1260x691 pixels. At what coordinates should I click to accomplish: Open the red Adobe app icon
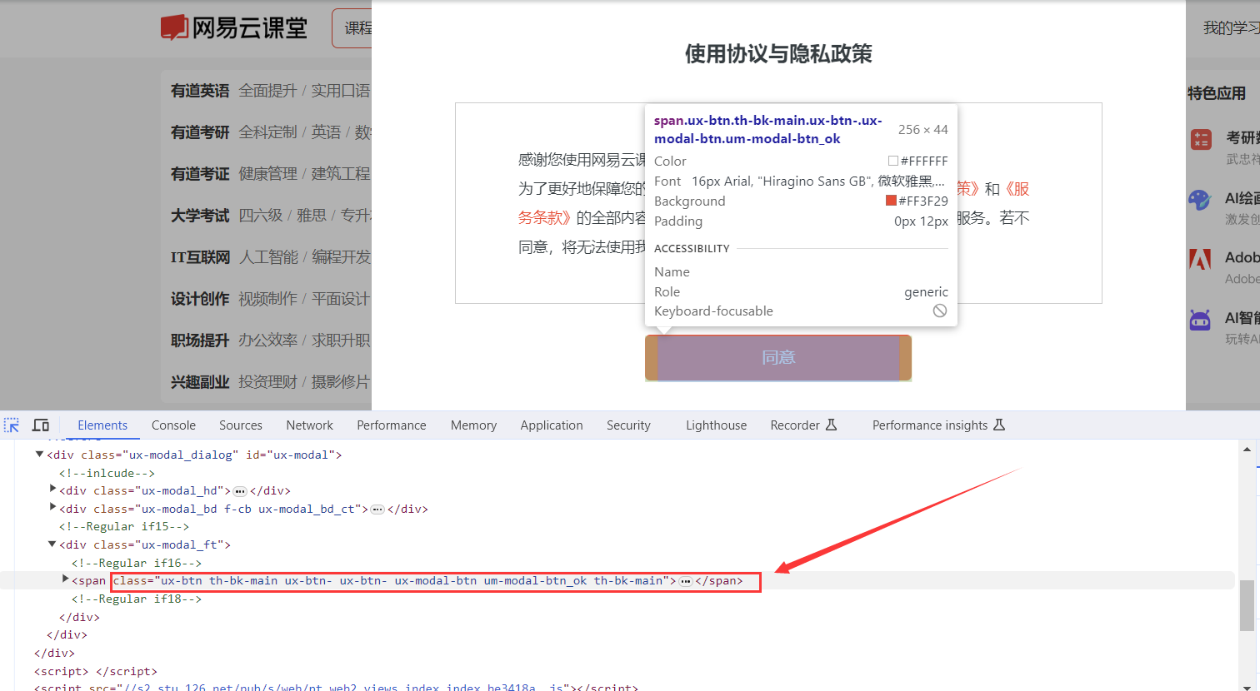click(1200, 259)
